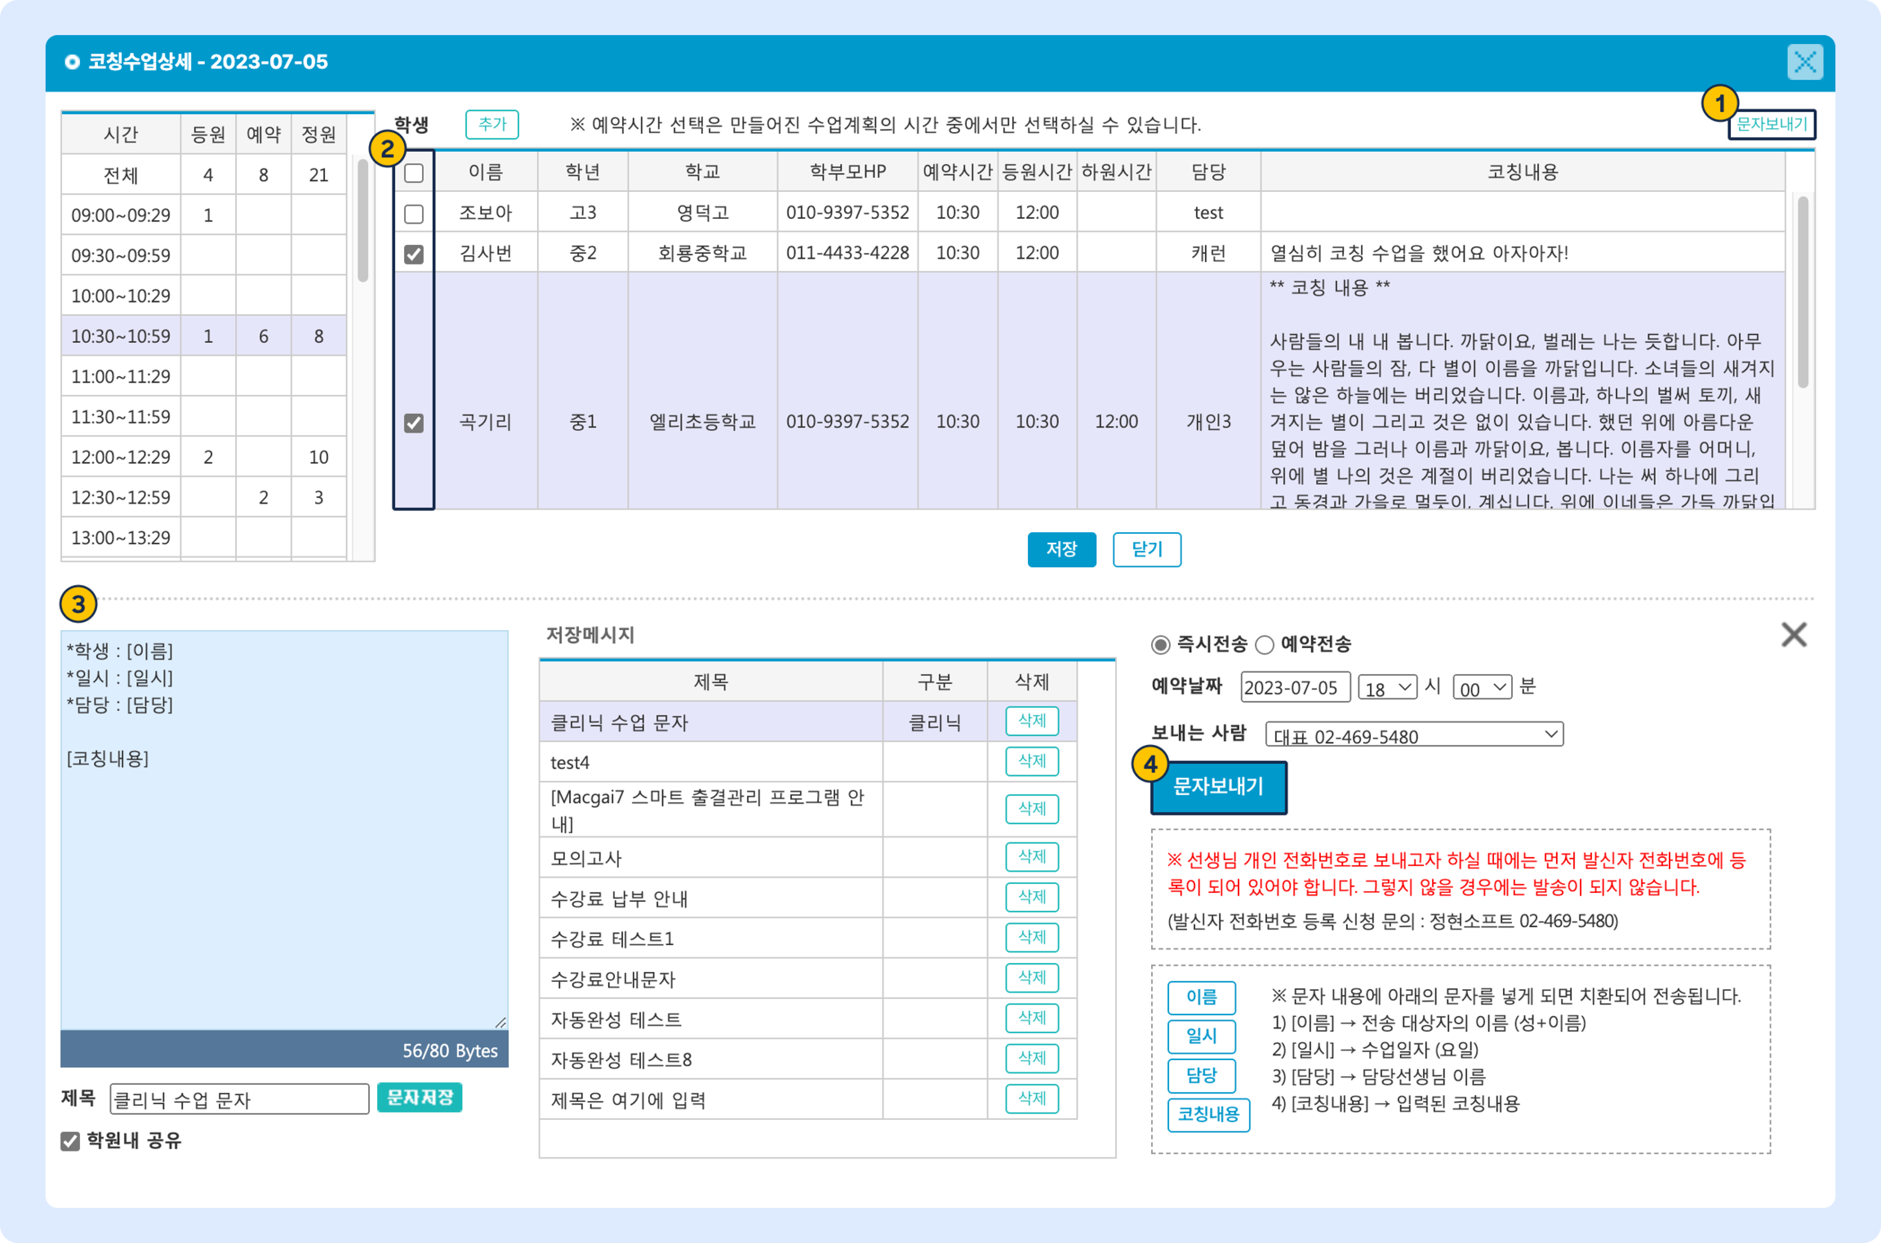Image resolution: width=1881 pixels, height=1243 pixels.
Task: Delete the saved message test4
Action: point(1032,761)
